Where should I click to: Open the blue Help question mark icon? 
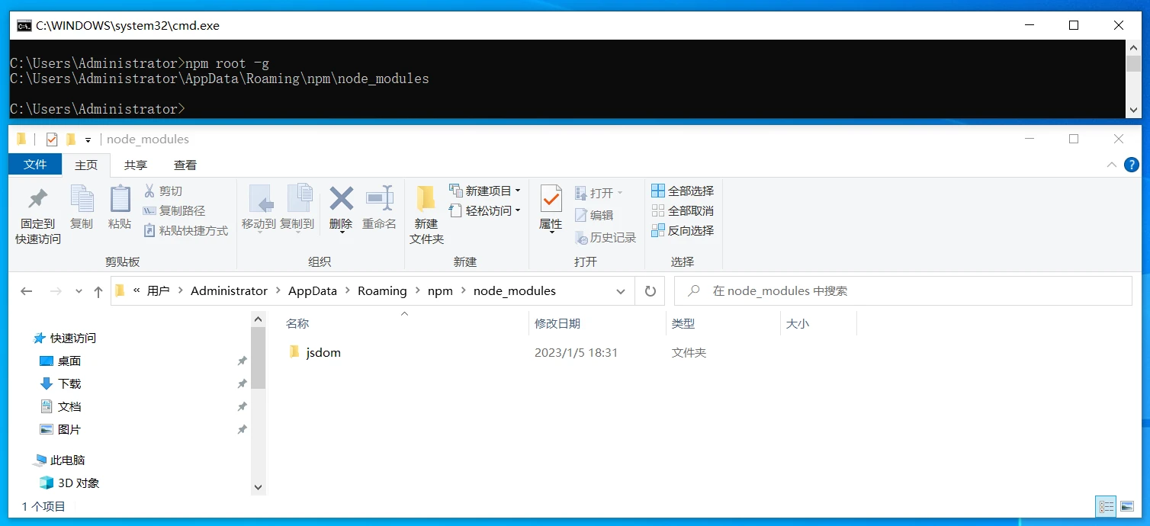click(1132, 165)
